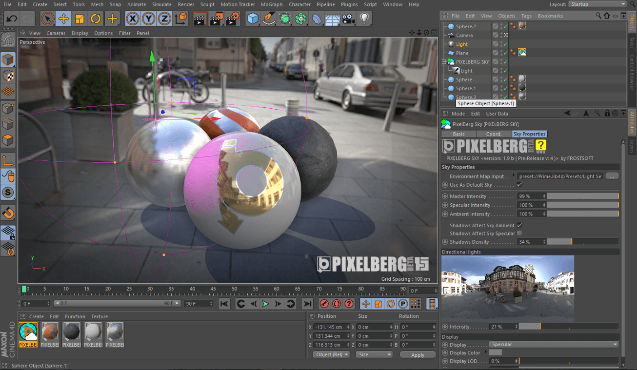Toggle Shadows Affect Sky Ambient checkbox

pos(519,225)
